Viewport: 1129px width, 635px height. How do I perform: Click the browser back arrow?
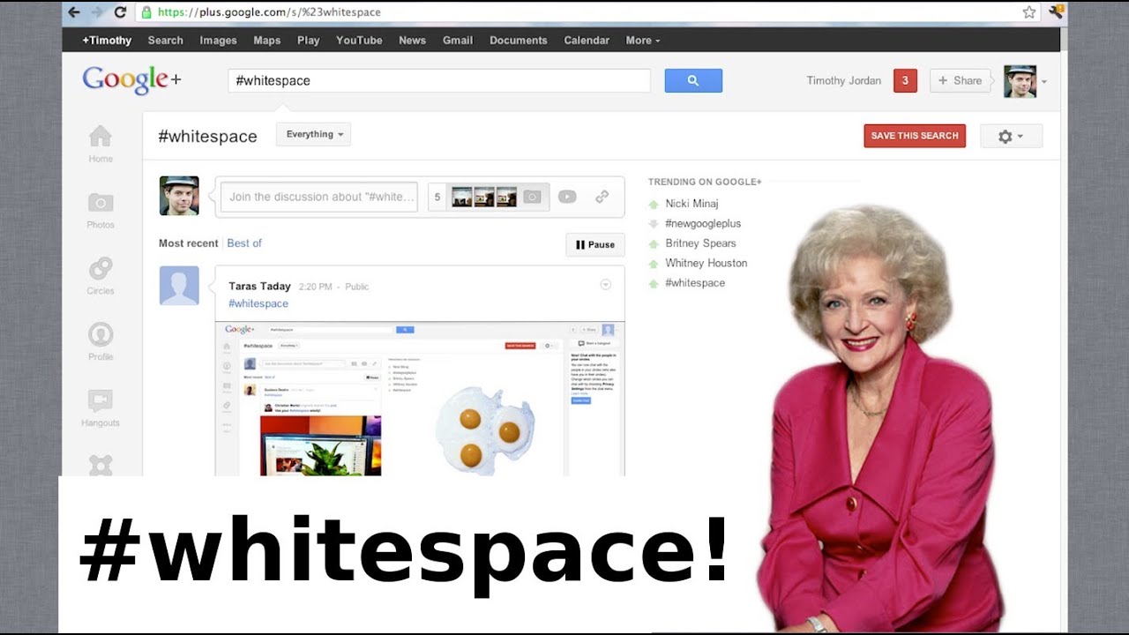tap(74, 12)
